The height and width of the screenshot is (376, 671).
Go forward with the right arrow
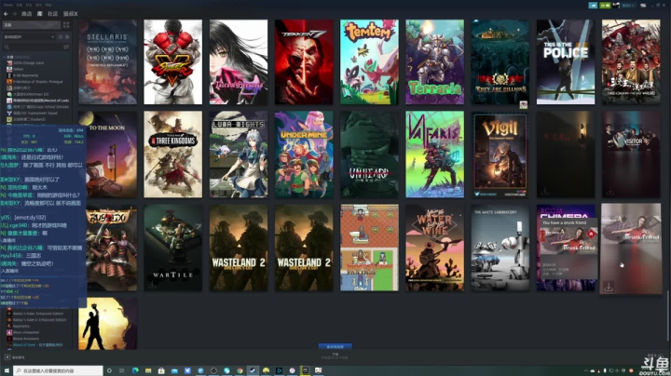point(14,14)
